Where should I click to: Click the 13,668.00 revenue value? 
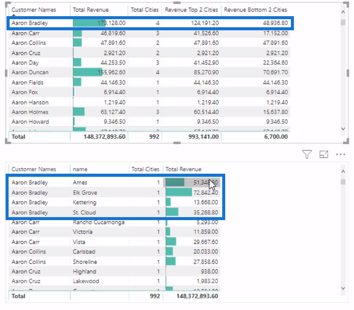206,202
